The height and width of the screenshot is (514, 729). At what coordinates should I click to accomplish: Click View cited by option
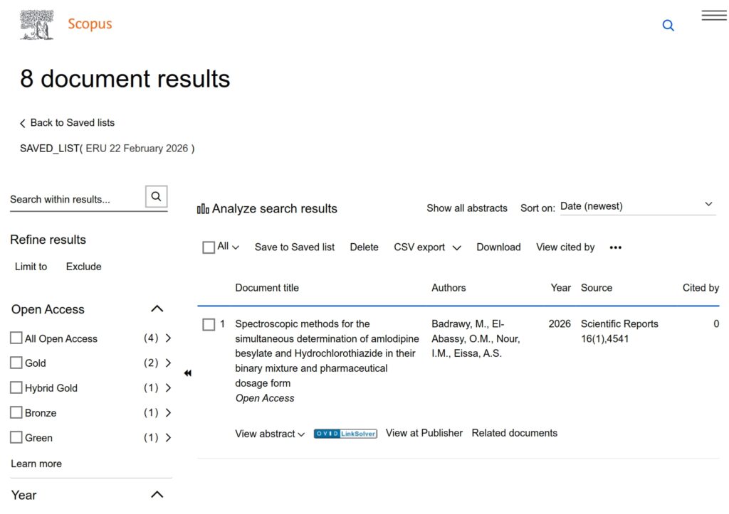[x=565, y=247]
